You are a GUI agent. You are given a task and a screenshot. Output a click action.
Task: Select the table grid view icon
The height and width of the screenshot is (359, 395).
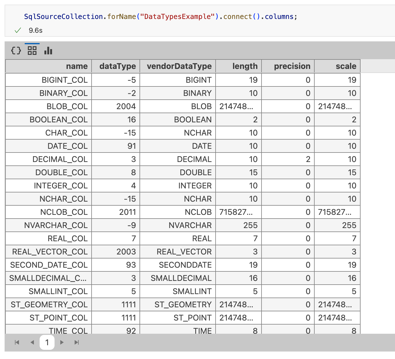pyautogui.click(x=32, y=51)
